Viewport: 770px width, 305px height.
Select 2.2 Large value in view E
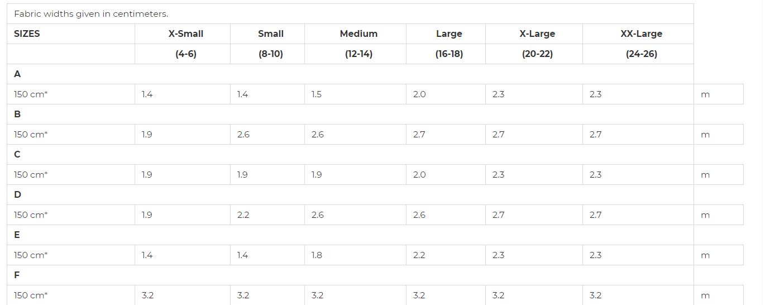[x=419, y=255]
